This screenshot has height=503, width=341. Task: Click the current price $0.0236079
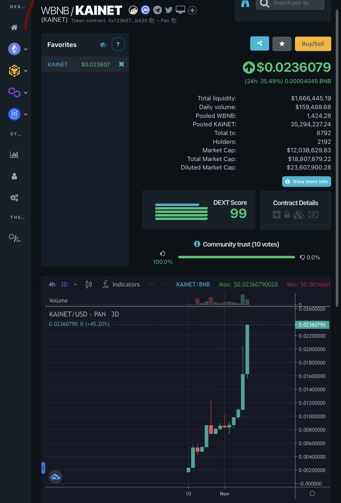click(294, 67)
